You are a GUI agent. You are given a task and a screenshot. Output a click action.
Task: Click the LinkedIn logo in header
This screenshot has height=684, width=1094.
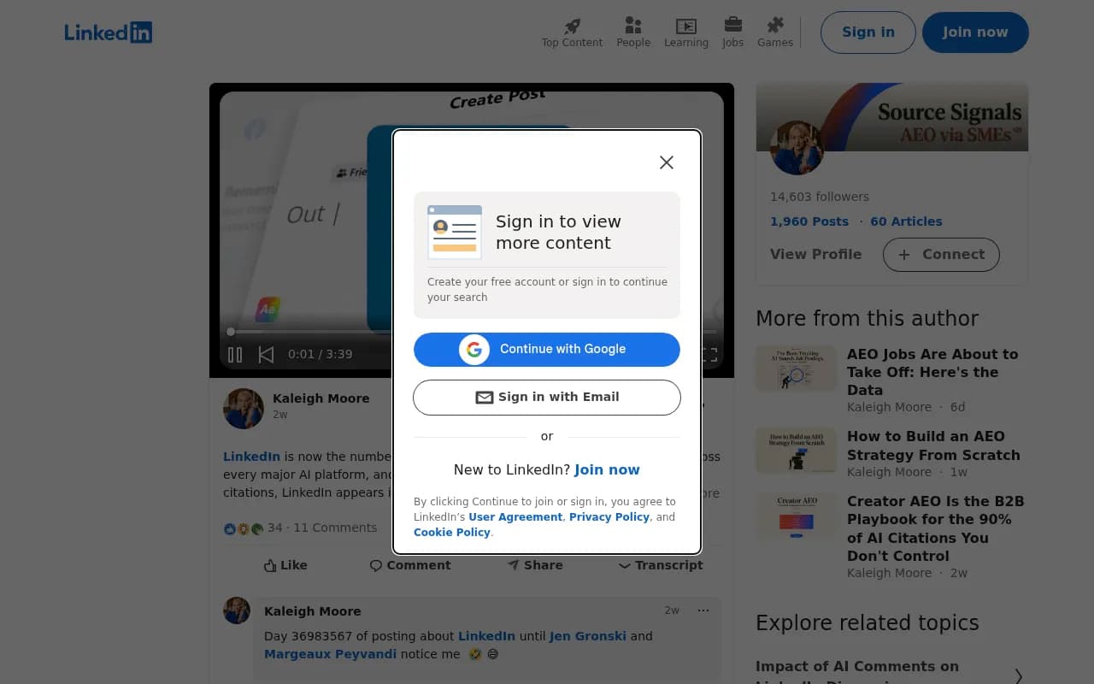tap(109, 32)
